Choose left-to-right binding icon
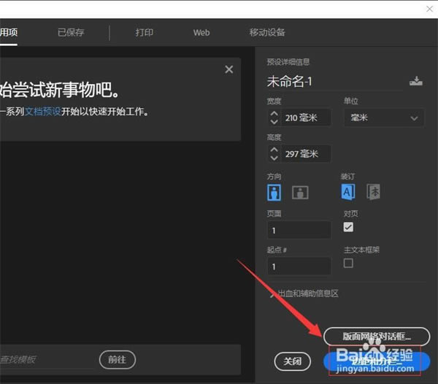The image size is (438, 384). pos(348,192)
